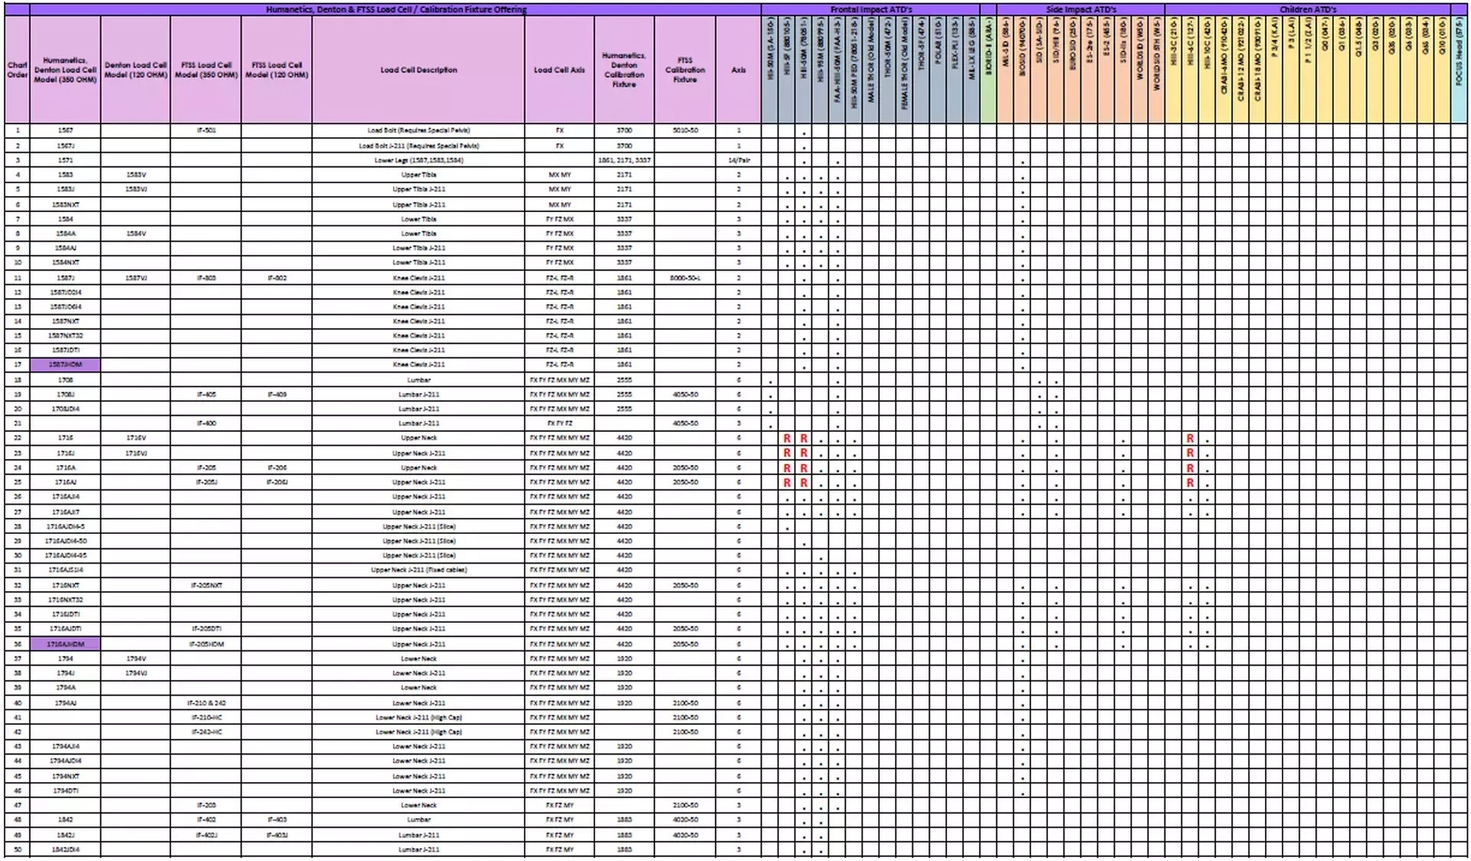Click the 'POLAR' column header
The width and height of the screenshot is (1471, 861).
pos(938,70)
